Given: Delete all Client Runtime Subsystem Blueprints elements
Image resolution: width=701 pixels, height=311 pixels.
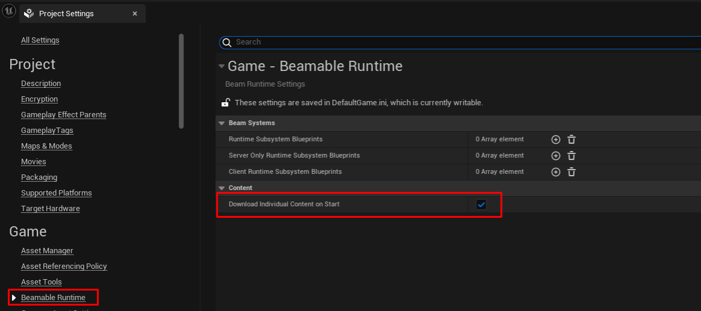Looking at the screenshot, I should (572, 172).
